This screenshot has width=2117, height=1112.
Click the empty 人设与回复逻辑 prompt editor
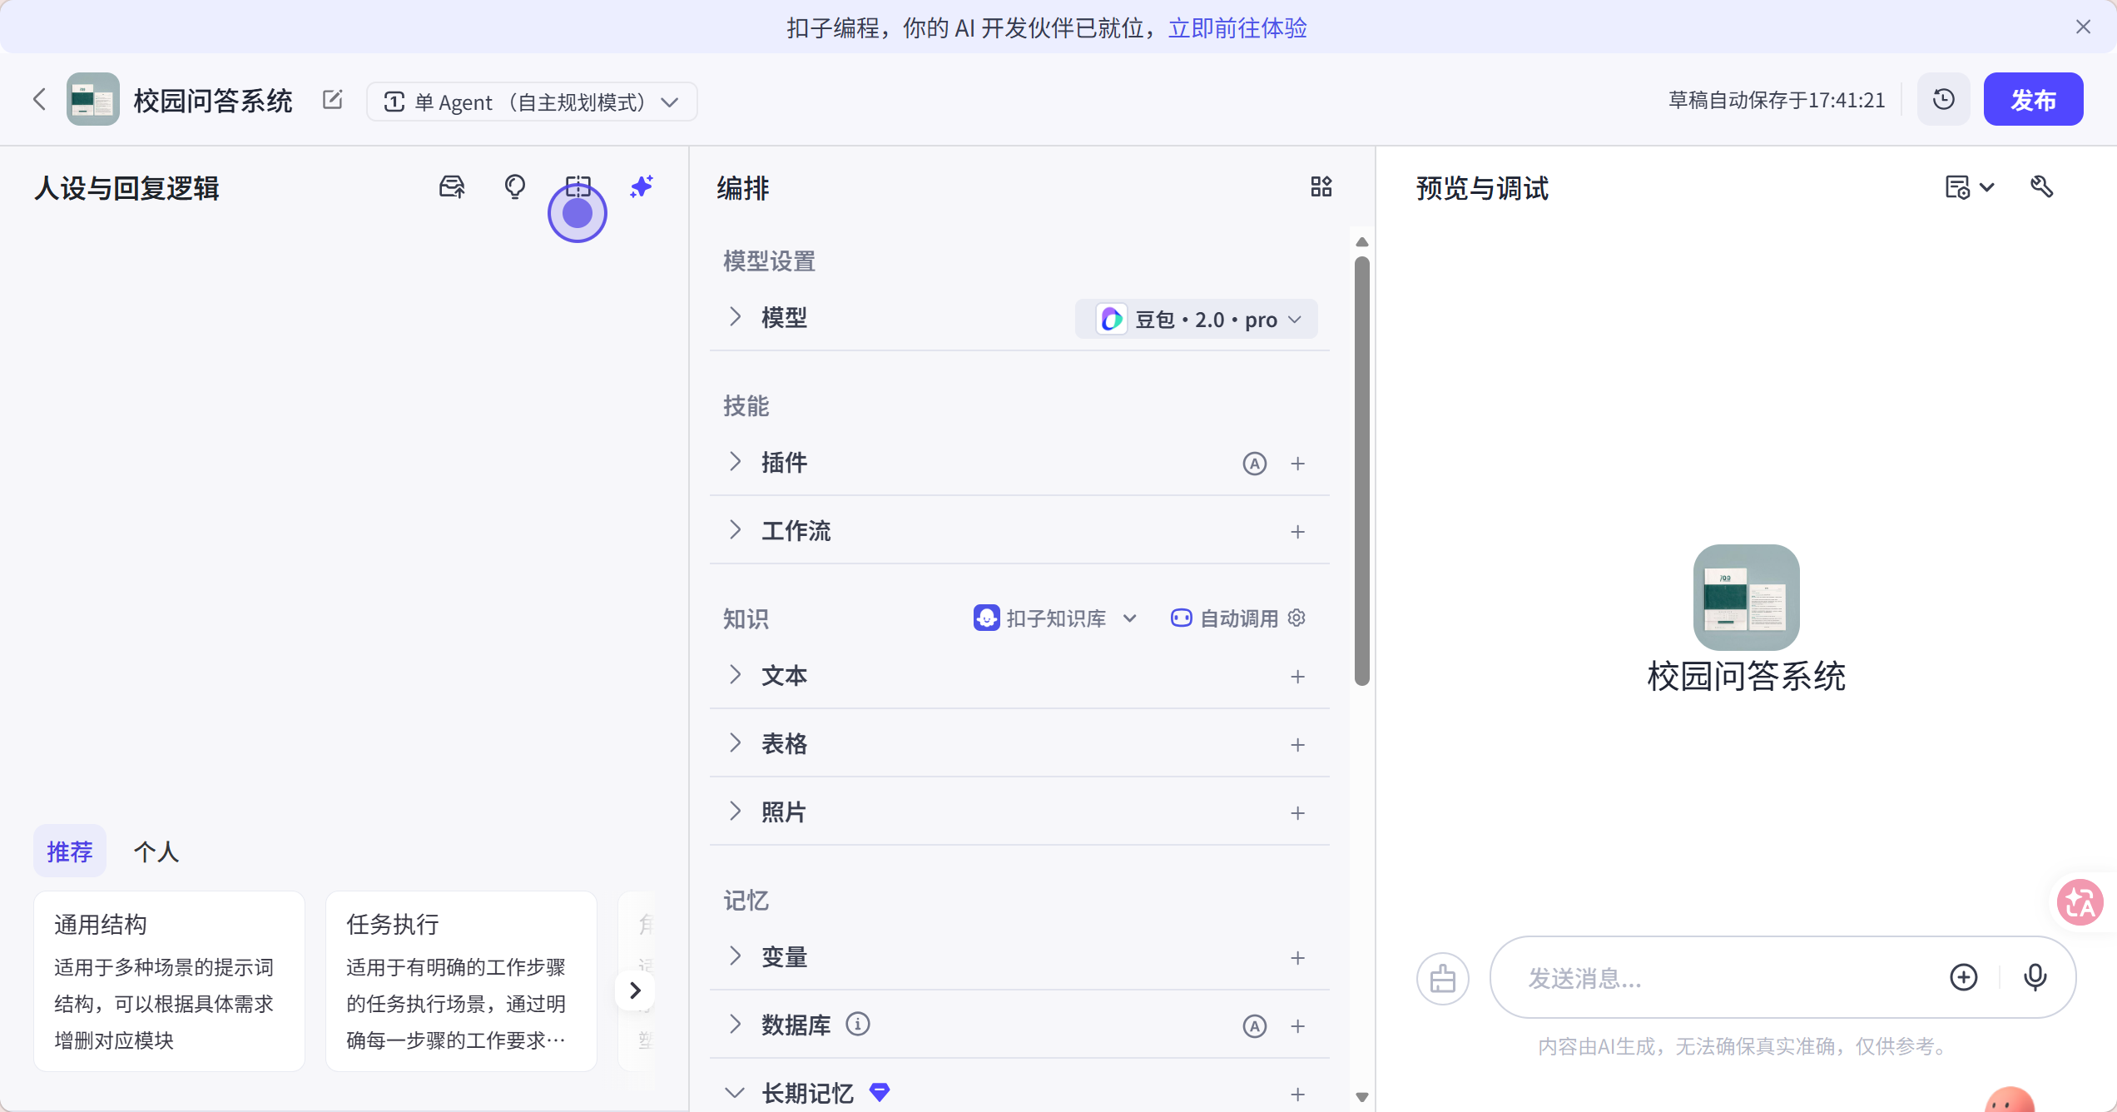click(345, 516)
